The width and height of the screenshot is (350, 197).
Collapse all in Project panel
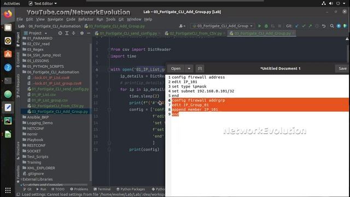point(73,33)
